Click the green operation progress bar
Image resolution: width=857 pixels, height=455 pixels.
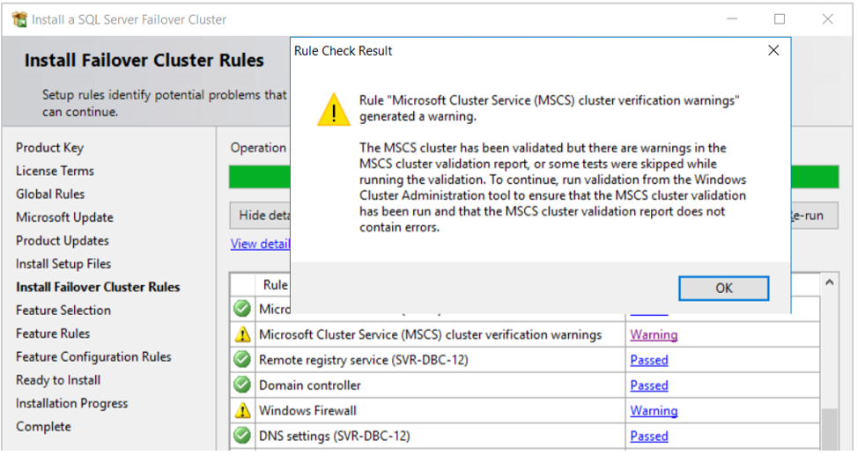pos(259,177)
